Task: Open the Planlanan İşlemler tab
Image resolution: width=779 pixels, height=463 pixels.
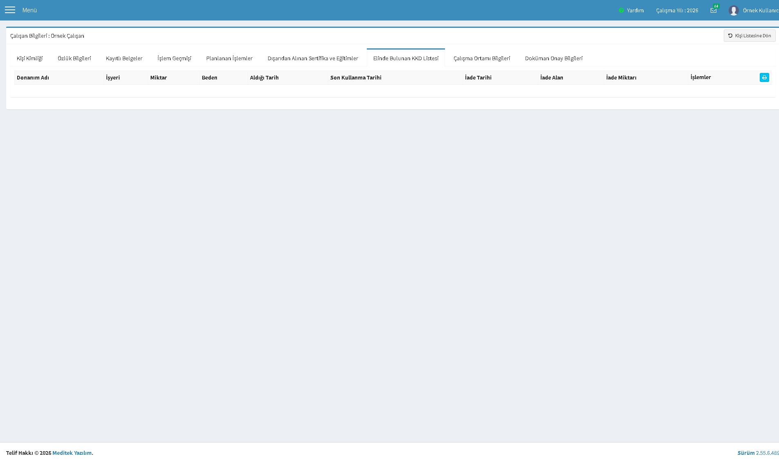Action: click(229, 58)
